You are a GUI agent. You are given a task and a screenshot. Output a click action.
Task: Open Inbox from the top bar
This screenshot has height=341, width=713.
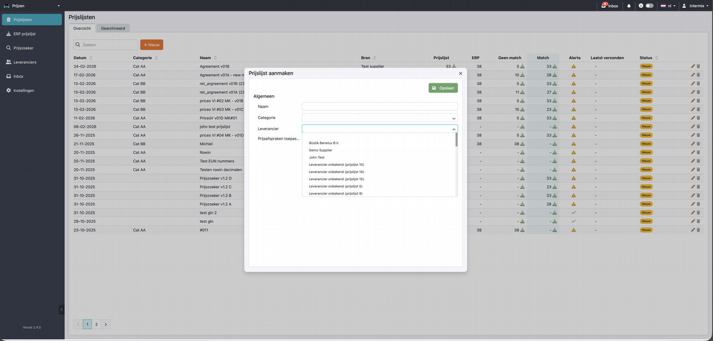(x=610, y=6)
